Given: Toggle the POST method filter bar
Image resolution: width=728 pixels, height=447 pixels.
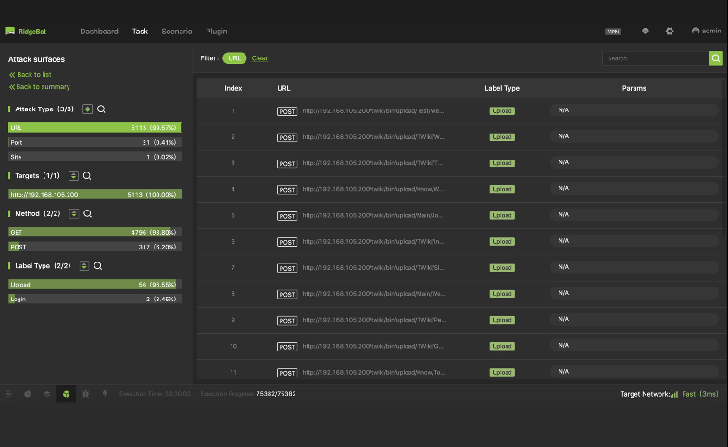Looking at the screenshot, I should pyautogui.click(x=94, y=247).
